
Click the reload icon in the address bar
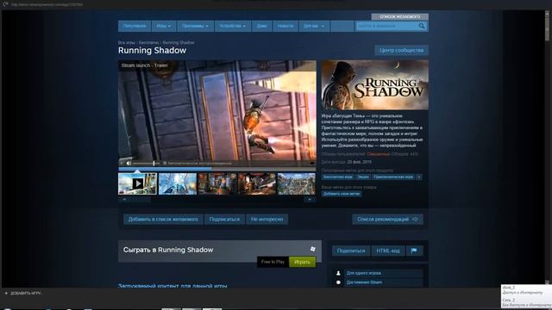pyautogui.click(x=6, y=4)
